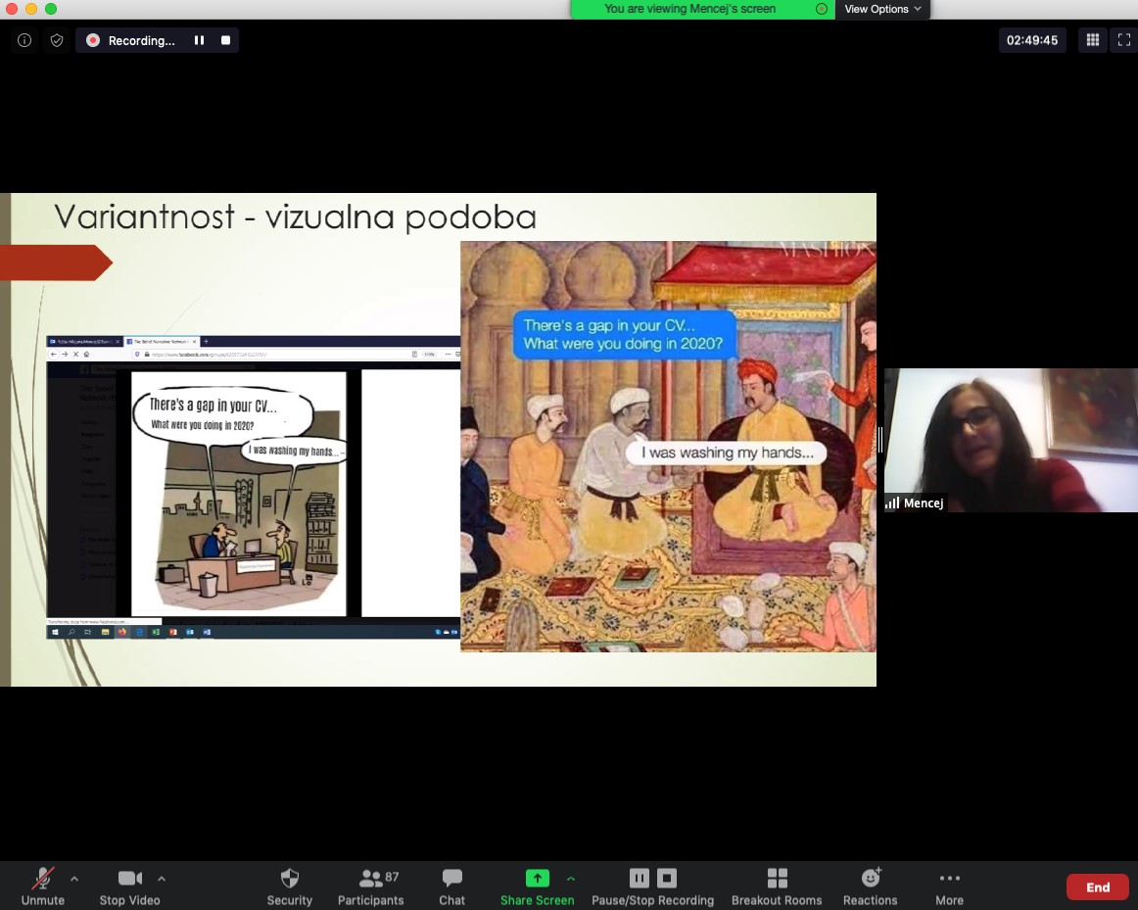Viewport: 1138px width, 910px height.
Task: Open the Security shield in toolbar
Action: point(289,886)
